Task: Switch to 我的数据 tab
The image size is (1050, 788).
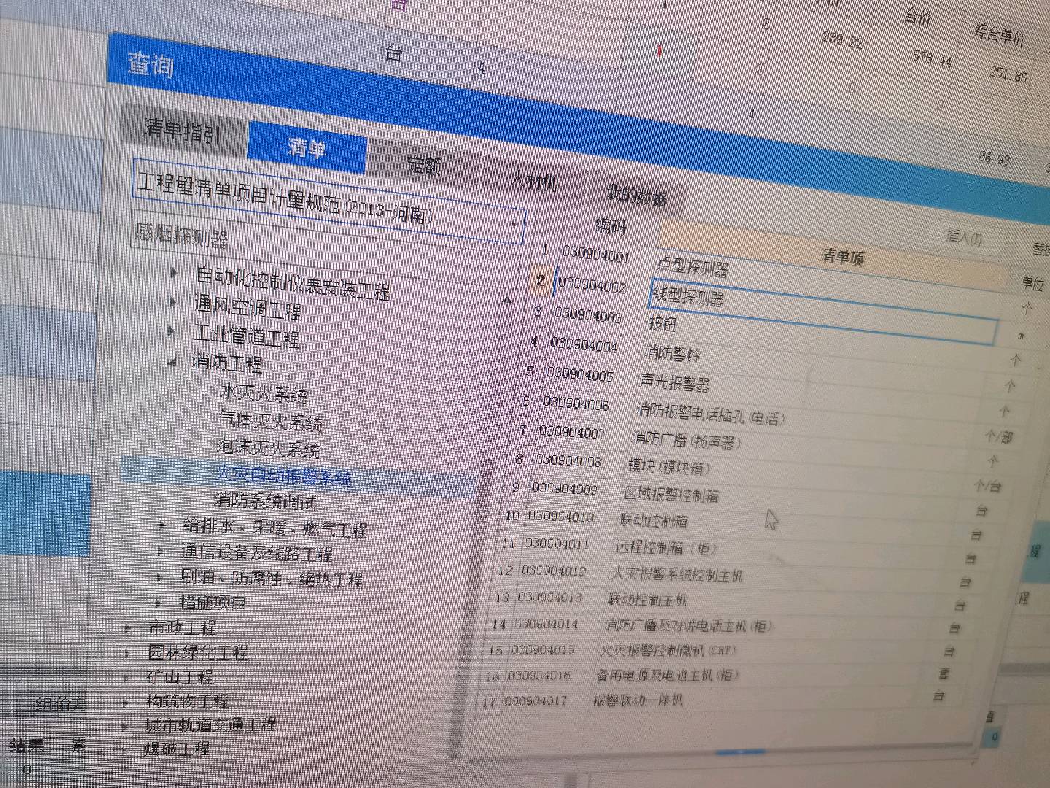Action: [636, 194]
